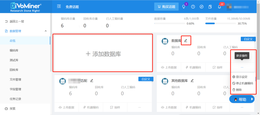The height and width of the screenshot is (115, 260).
Task: Choose 停止机器编码 in the dropdown menu
Action: click(243, 83)
